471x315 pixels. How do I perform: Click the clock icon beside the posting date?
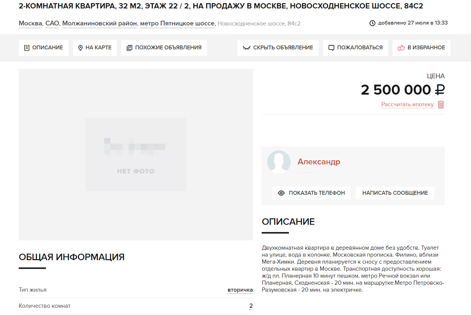(372, 23)
